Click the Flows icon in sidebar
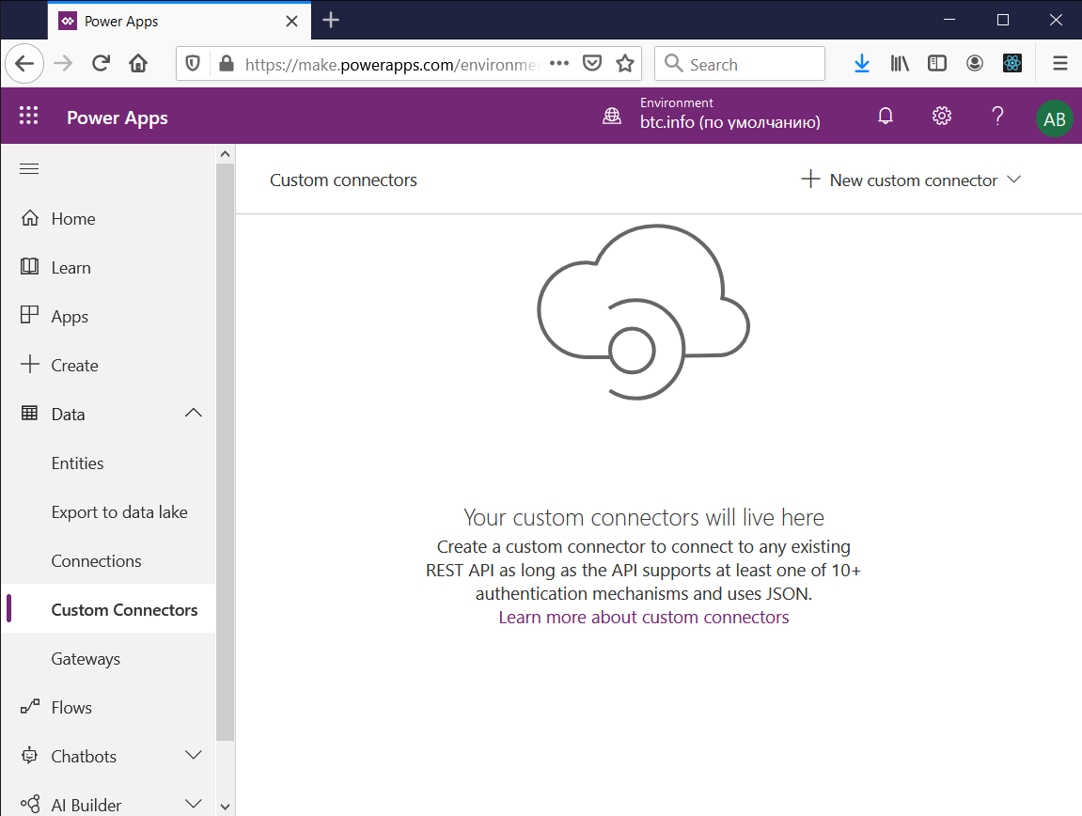The height and width of the screenshot is (816, 1082). (x=30, y=707)
